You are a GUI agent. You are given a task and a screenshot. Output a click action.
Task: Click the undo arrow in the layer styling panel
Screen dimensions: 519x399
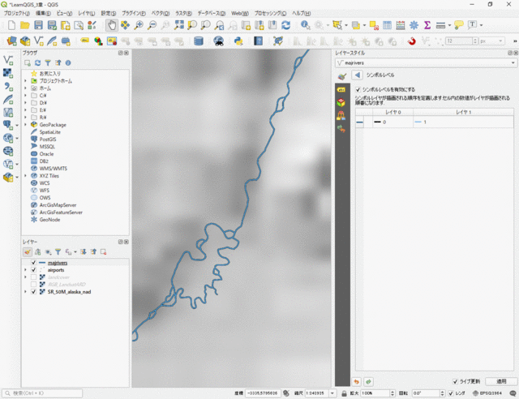(357, 380)
